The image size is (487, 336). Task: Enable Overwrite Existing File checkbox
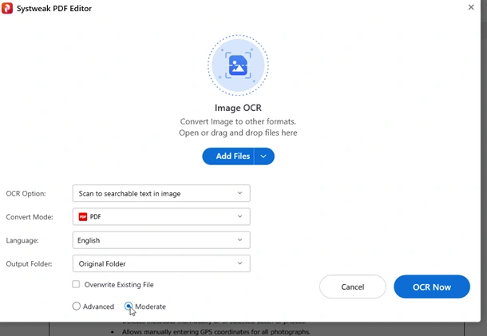(x=76, y=284)
